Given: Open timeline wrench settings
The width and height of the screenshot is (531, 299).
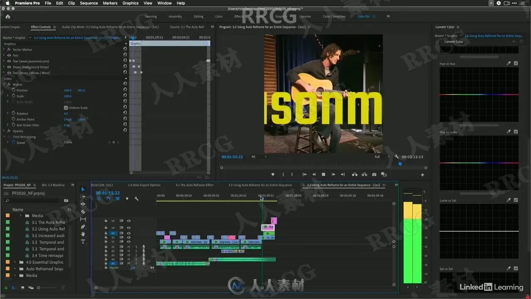Looking at the screenshot, I should (x=136, y=199).
